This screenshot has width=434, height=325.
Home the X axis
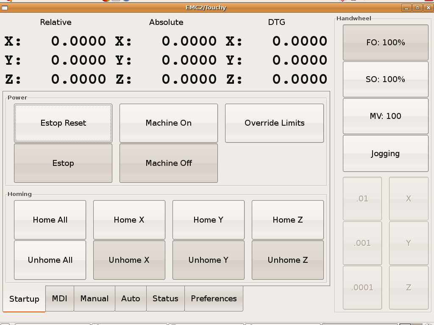pos(129,220)
